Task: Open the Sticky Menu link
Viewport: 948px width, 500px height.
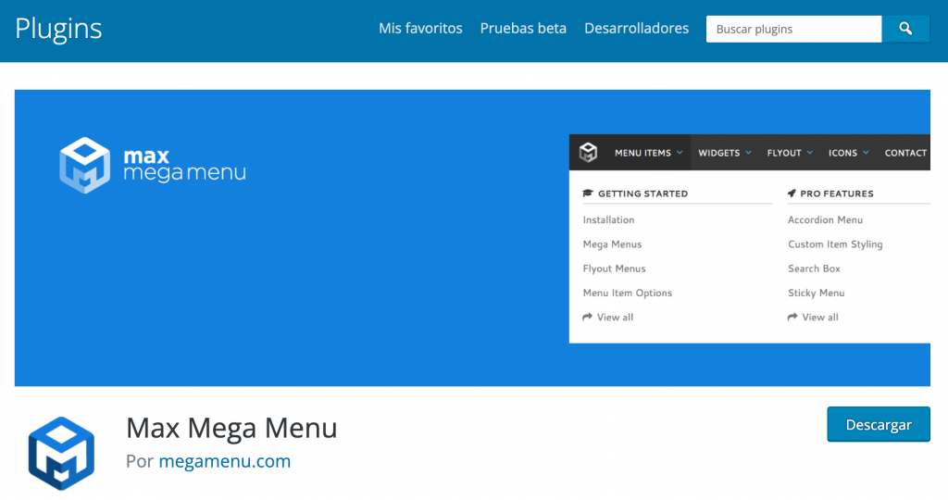Action: click(817, 293)
